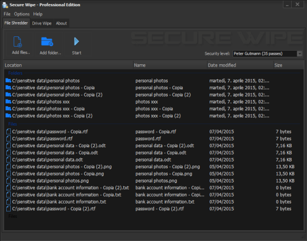Click file icon of password - Copia.rtf row
This screenshot has height=241, width=307.
(x=9, y=131)
